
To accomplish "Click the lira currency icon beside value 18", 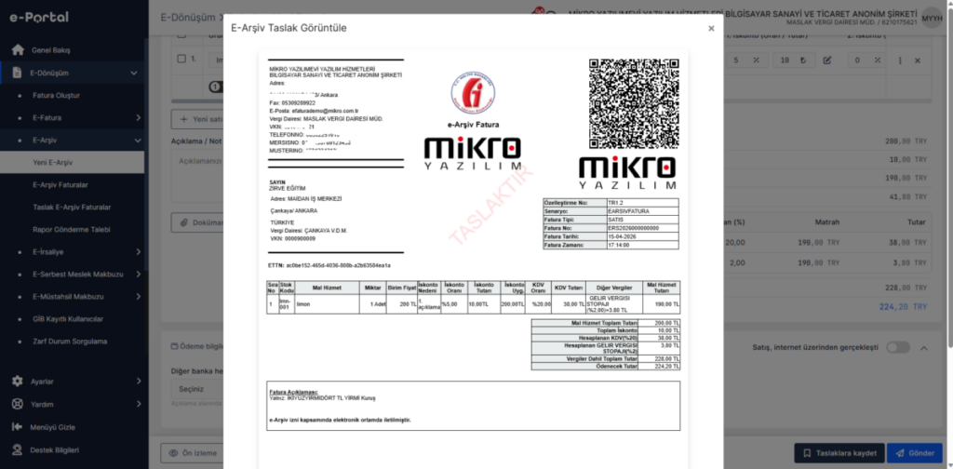I will coord(803,60).
